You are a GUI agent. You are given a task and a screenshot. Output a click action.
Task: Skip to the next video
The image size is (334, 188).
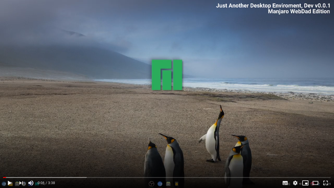(21, 183)
